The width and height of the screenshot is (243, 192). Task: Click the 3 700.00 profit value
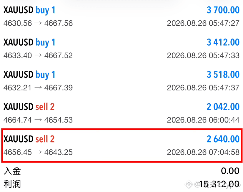tap(223, 10)
